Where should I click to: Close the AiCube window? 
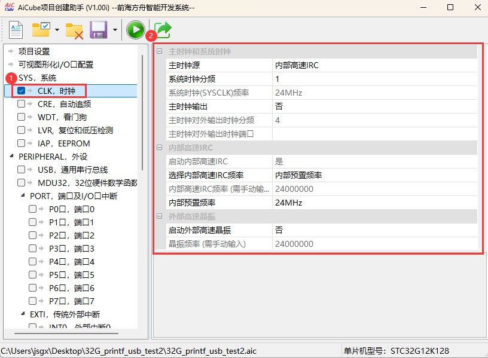click(x=477, y=7)
